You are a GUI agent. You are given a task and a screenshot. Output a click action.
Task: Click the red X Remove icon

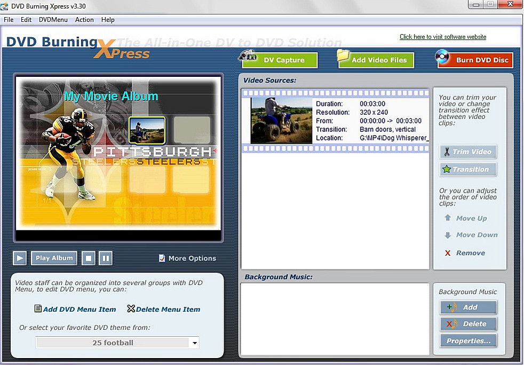coord(448,253)
